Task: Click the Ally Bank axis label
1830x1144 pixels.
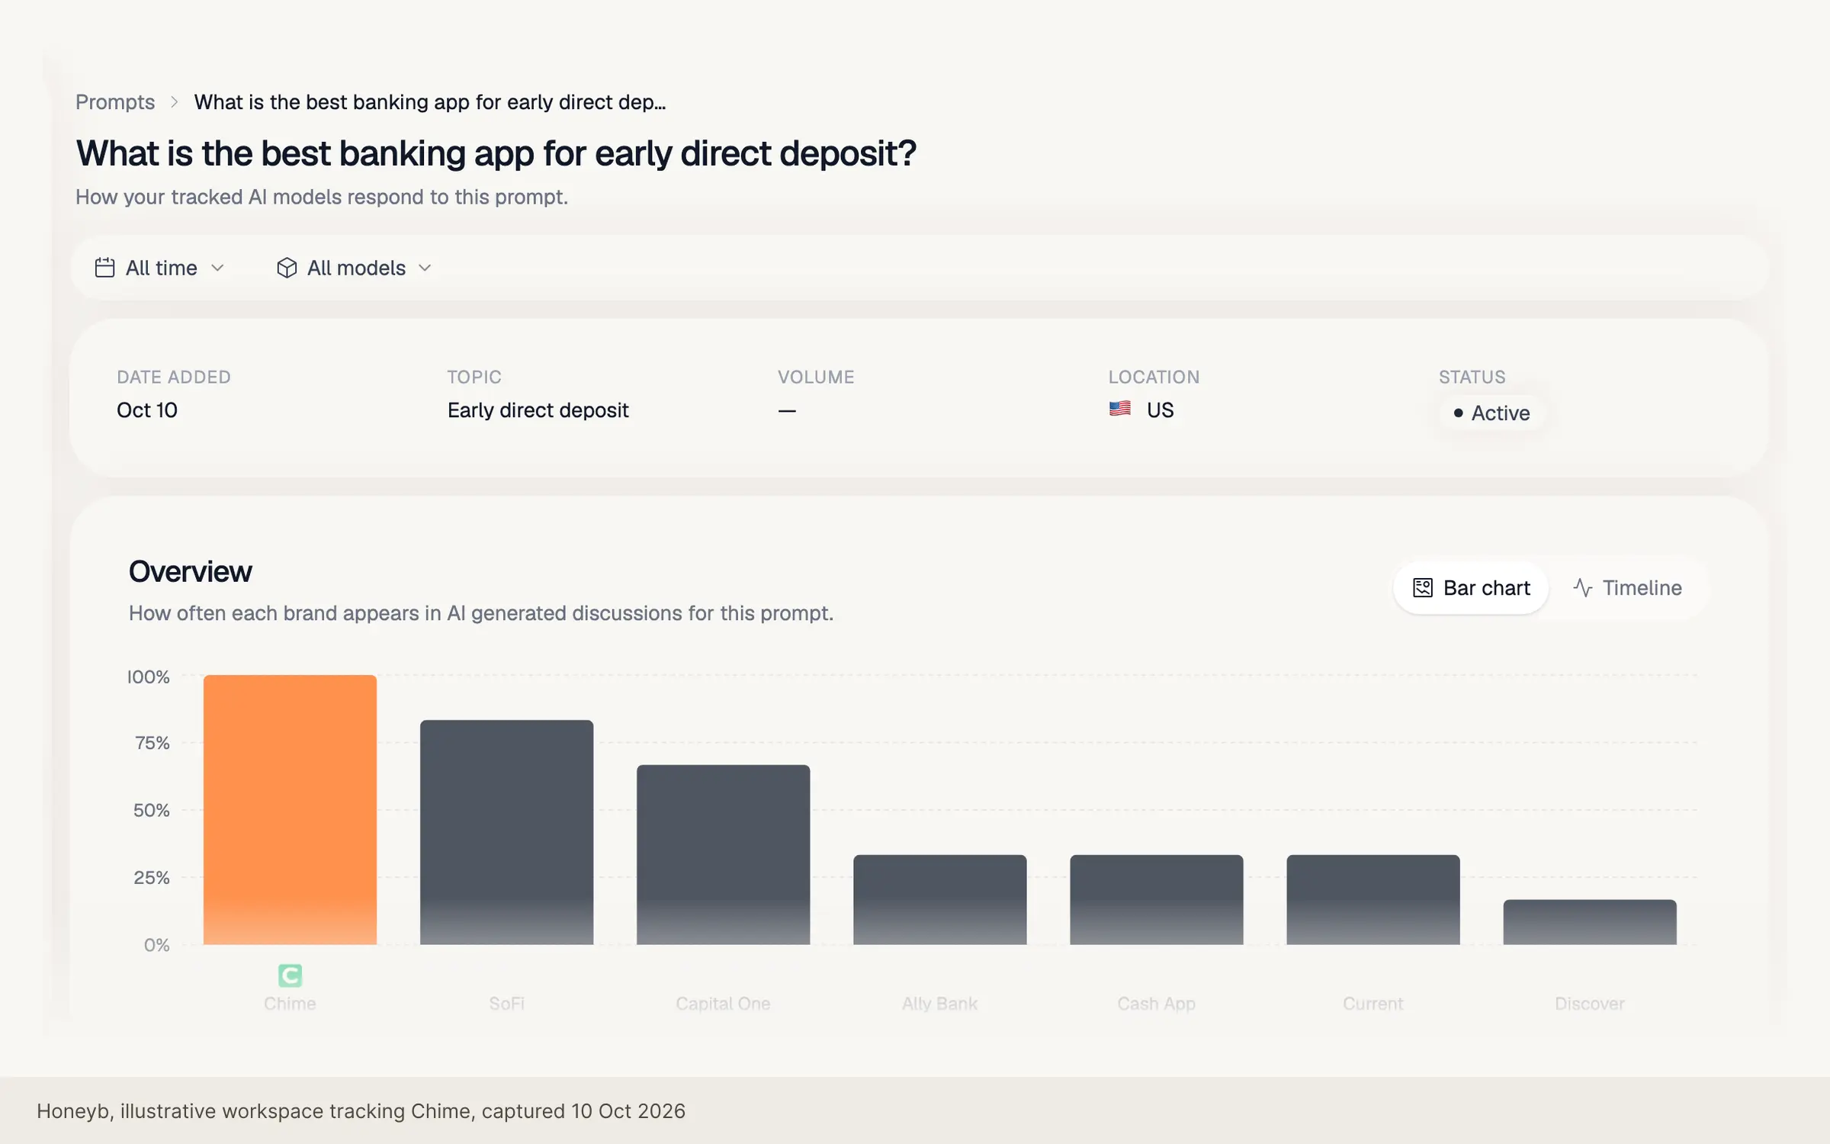Action: tap(939, 1004)
